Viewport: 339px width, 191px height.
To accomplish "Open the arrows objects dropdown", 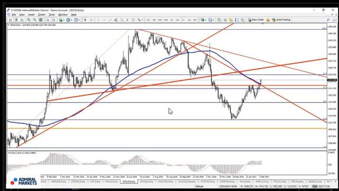I will click(140, 20).
